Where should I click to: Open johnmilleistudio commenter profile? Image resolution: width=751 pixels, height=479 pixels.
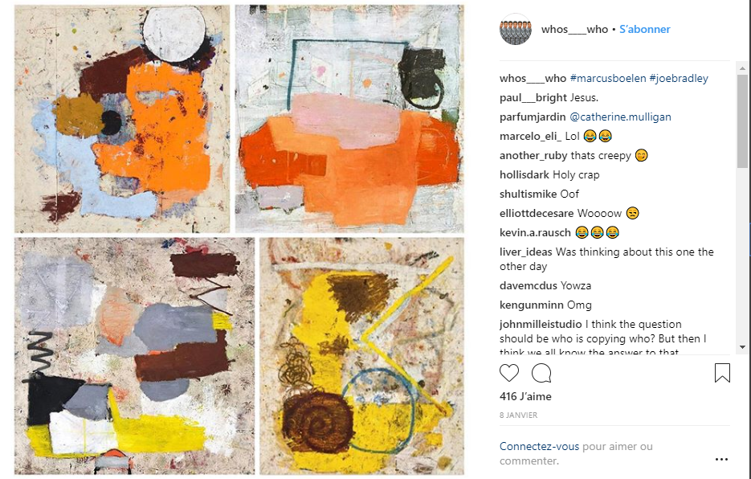click(541, 324)
